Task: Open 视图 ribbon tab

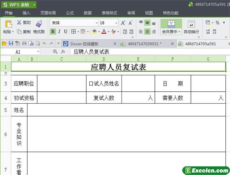Action: point(149,13)
